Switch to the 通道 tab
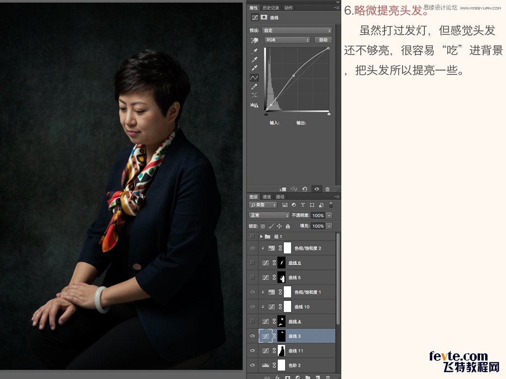Screen dimensions: 506x379 pyautogui.click(x=267, y=197)
